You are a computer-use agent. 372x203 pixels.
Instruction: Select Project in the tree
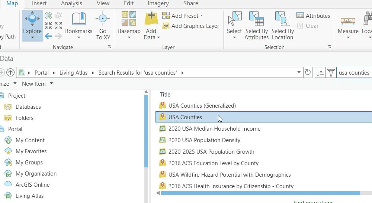coord(16,96)
